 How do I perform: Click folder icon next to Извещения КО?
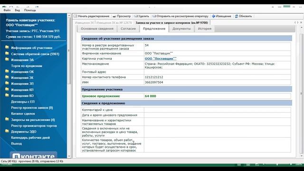pyautogui.click(x=7, y=95)
